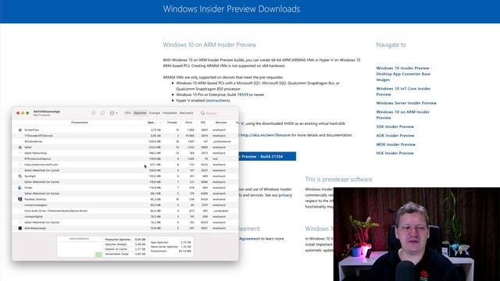Open Windows 10 Insider Preview Desktop App Converter link
This screenshot has height=281, width=500.
click(x=404, y=74)
